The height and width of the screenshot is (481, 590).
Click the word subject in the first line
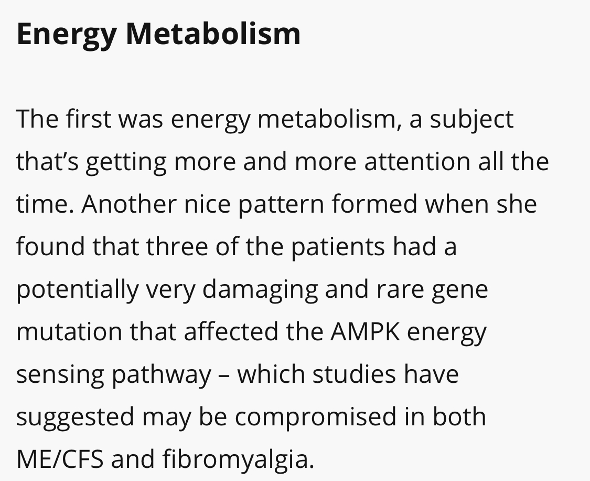click(472, 120)
